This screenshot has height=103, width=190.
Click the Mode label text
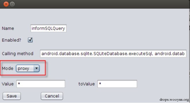[x=7, y=68]
